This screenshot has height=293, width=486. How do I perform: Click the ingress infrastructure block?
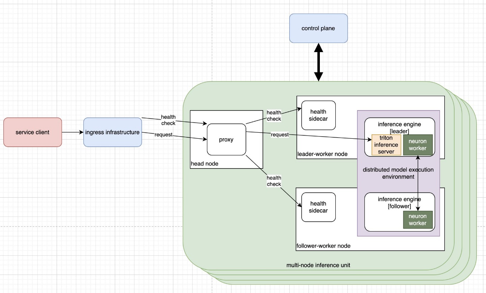click(x=113, y=132)
